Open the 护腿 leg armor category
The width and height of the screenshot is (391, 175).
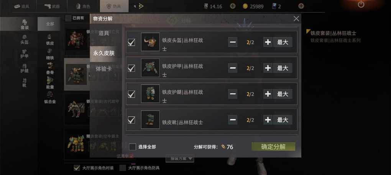(24, 68)
